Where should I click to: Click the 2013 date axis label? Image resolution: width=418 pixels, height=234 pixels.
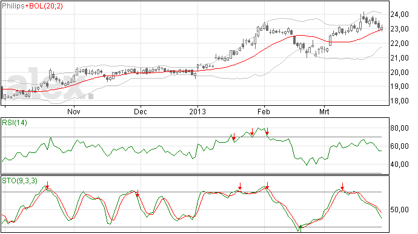[x=197, y=111]
